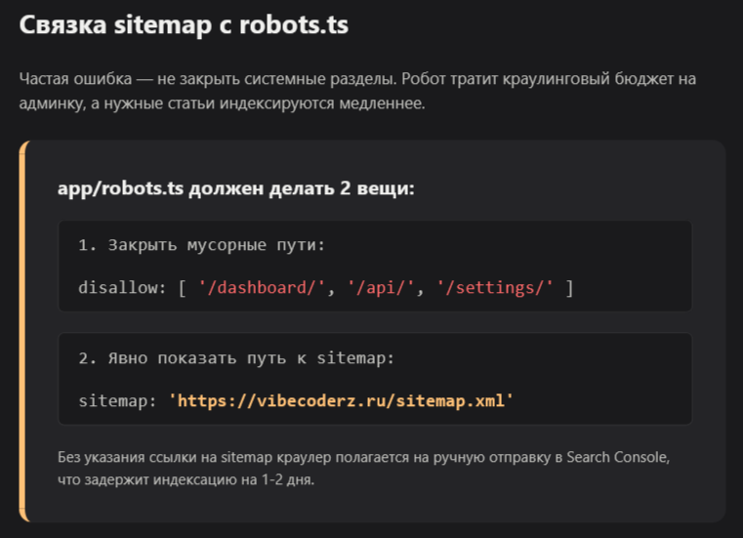The image size is (743, 538).
Task: Click the paragraph starting 'Частая ошибка'
Action: 357,91
